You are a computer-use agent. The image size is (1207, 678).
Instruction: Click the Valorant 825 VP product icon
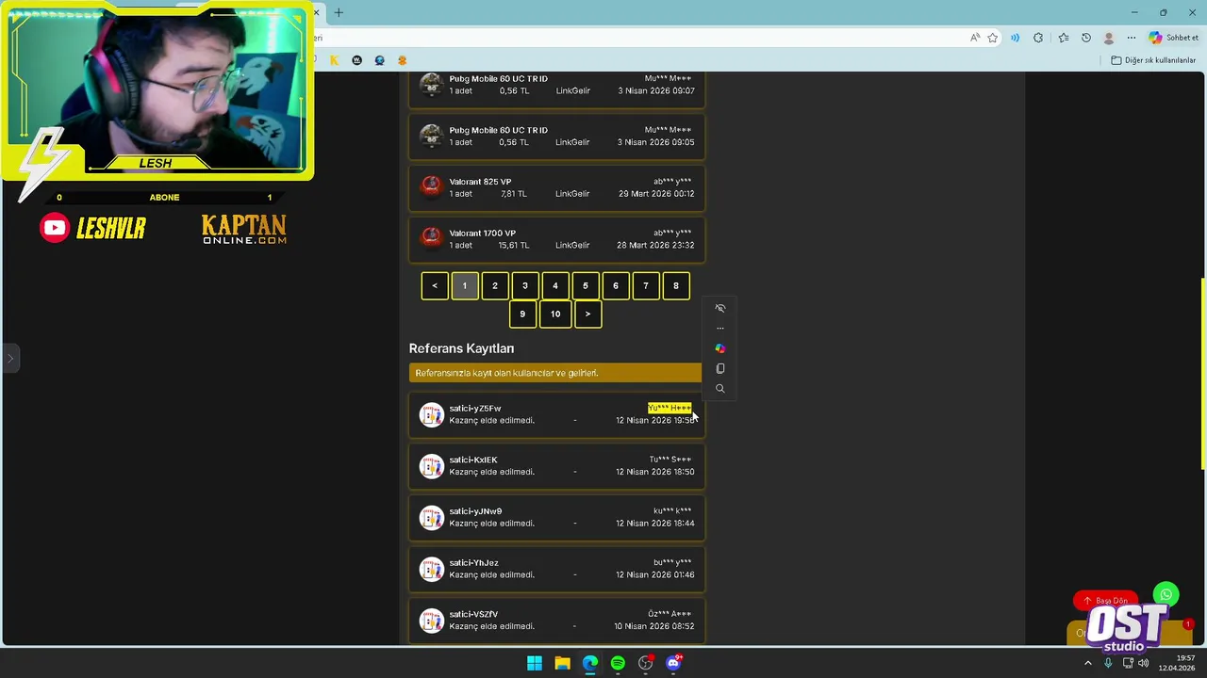[431, 187]
